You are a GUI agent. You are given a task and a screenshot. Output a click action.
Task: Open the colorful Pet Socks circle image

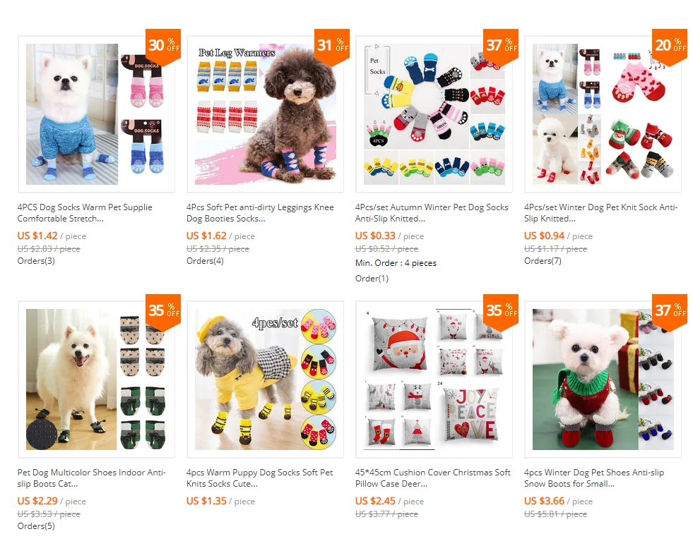(x=434, y=114)
